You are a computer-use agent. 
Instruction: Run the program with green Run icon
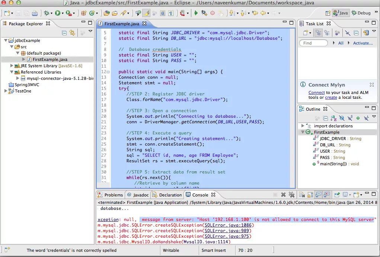(x=57, y=13)
